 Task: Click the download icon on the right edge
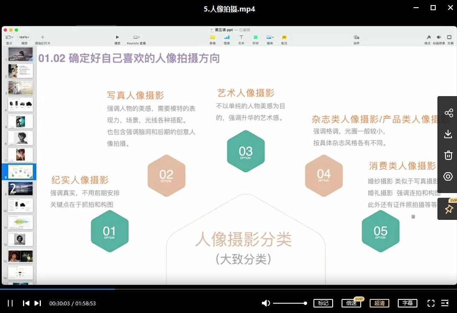click(x=448, y=134)
